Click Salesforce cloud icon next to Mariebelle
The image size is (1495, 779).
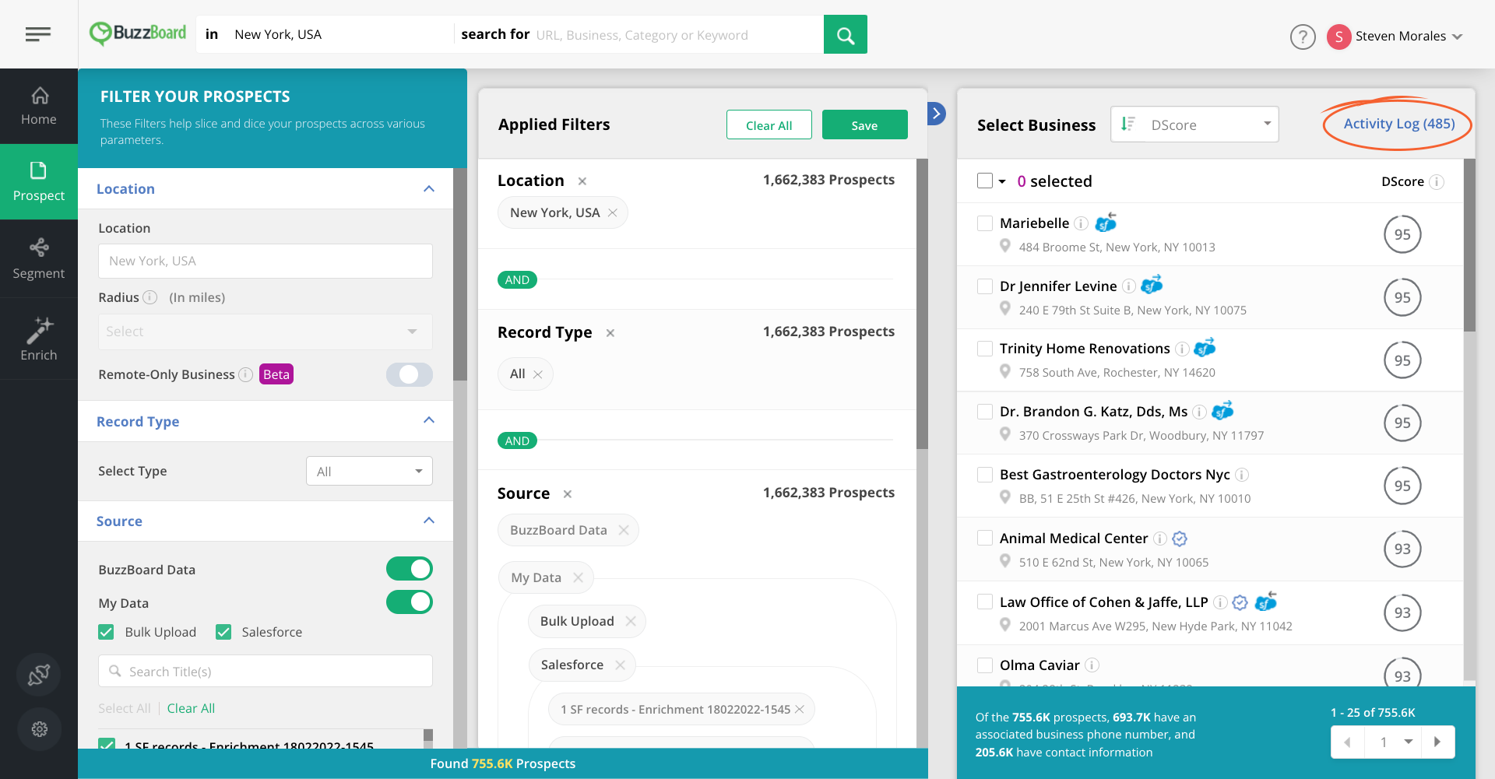point(1106,223)
